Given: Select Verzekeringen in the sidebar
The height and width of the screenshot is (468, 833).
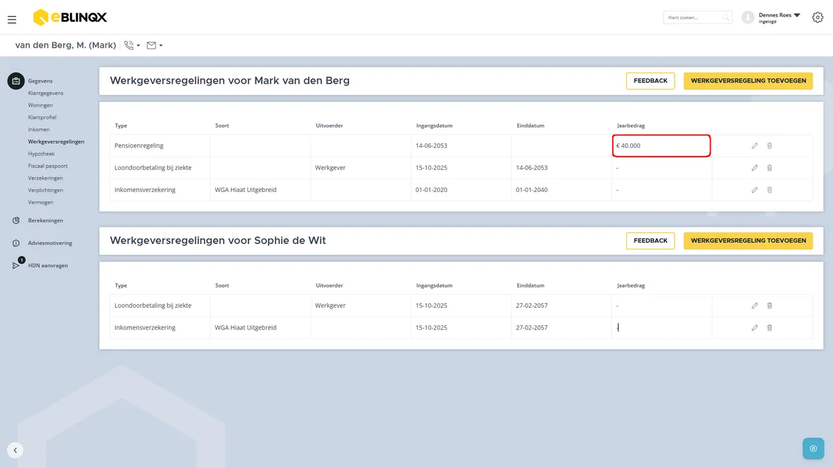Looking at the screenshot, I should [x=46, y=178].
